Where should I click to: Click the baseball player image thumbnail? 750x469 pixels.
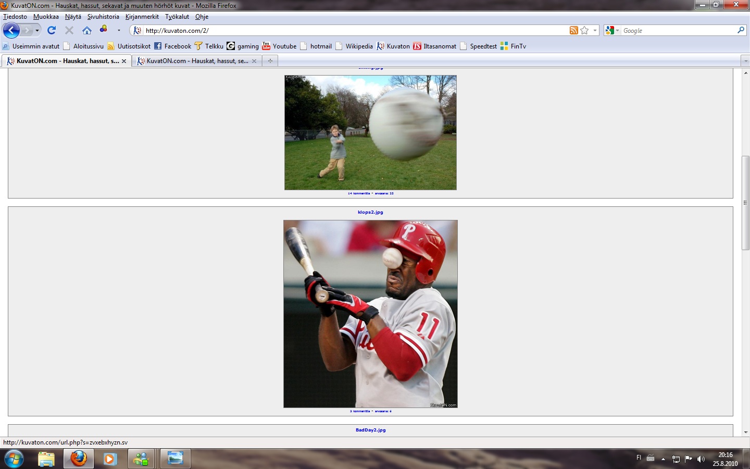coord(370,314)
